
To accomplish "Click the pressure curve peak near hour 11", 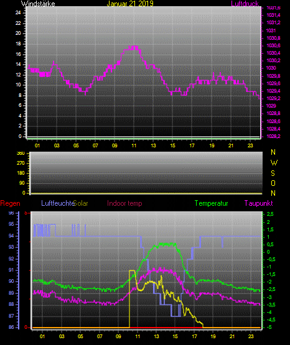I will pyautogui.click(x=134, y=47).
